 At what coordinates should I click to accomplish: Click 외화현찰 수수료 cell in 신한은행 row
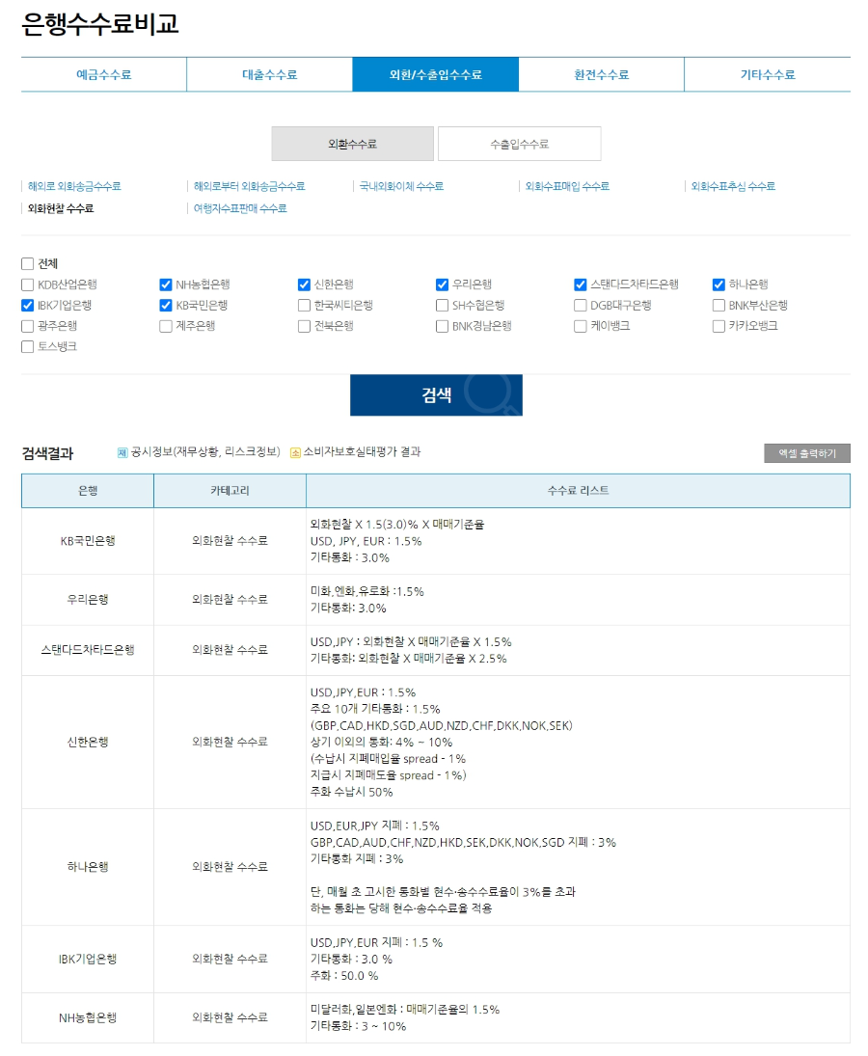pyautogui.click(x=230, y=743)
